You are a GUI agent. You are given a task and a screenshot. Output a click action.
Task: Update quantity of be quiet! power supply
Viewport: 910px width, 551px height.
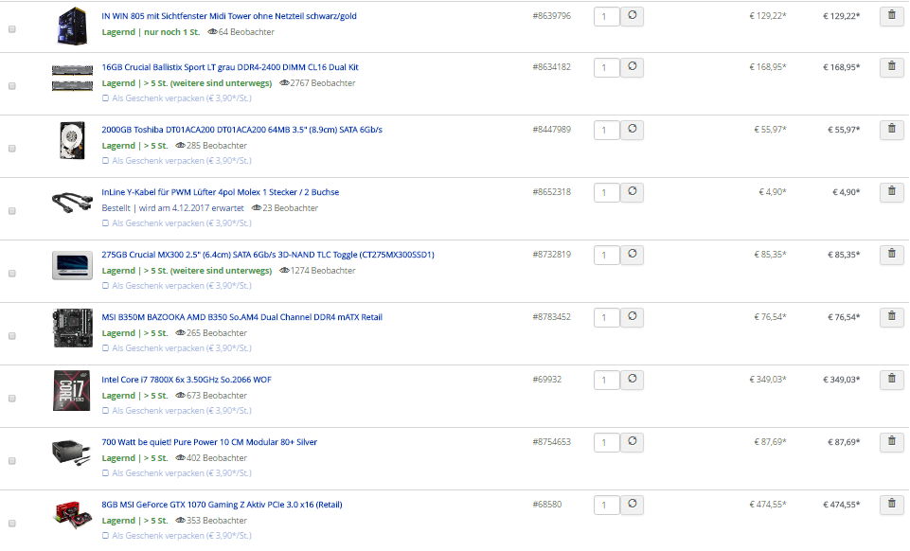632,443
